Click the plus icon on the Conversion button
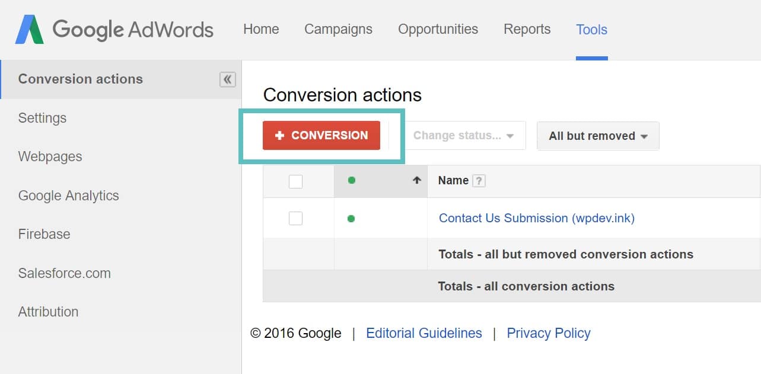Viewport: 761px width, 374px height. [279, 135]
